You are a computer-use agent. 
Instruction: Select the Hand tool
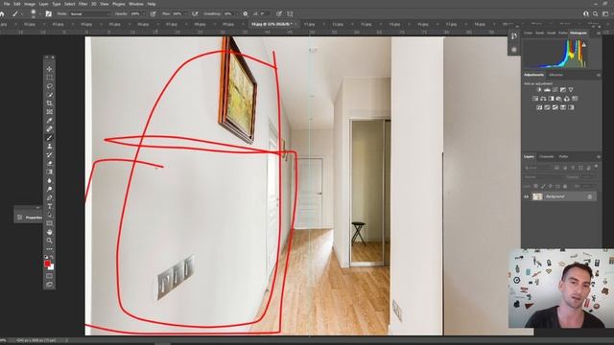pyautogui.click(x=49, y=232)
